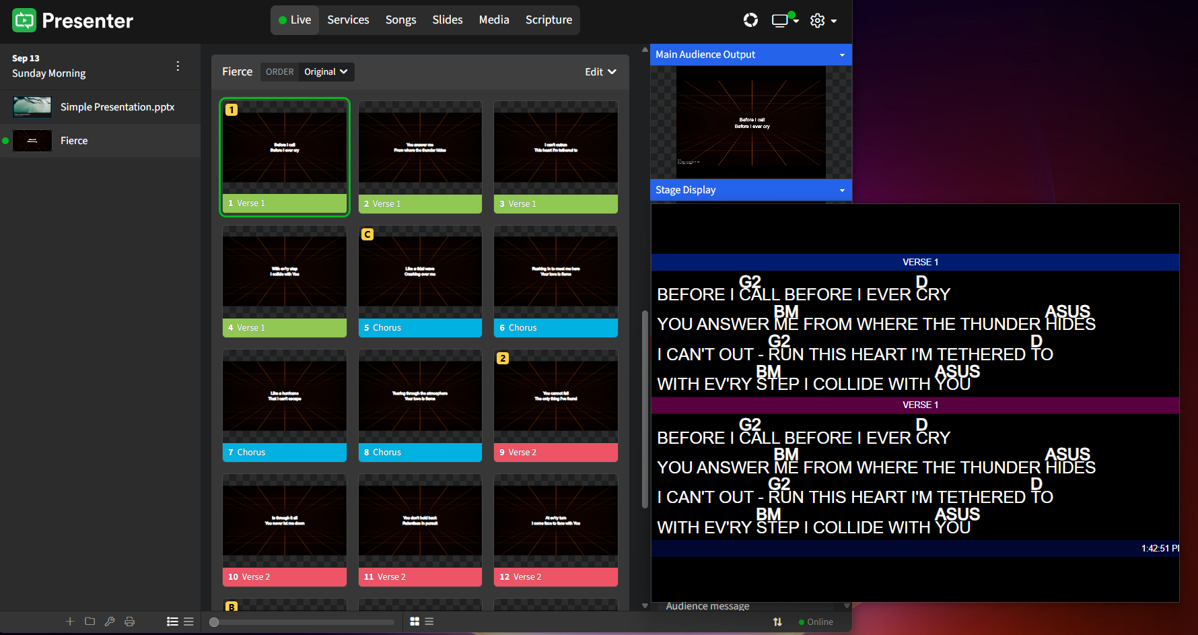Collapse the Main Audience Output panel
This screenshot has height=635, width=1198.
click(842, 55)
